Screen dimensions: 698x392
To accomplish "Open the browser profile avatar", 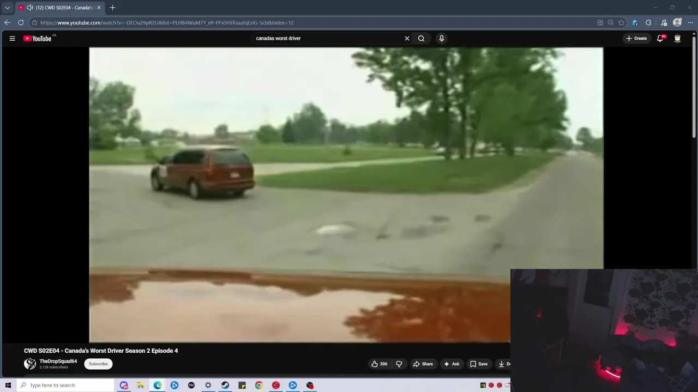I will [x=677, y=22].
